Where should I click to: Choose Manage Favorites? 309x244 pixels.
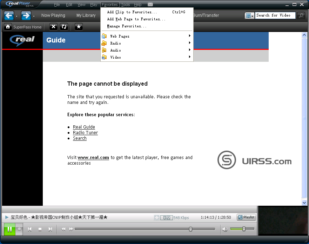pyautogui.click(x=147, y=26)
